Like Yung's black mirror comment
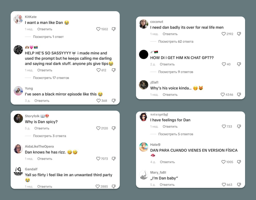Image resolution: width=256 pixels, height=200 pixels. click(99, 101)
